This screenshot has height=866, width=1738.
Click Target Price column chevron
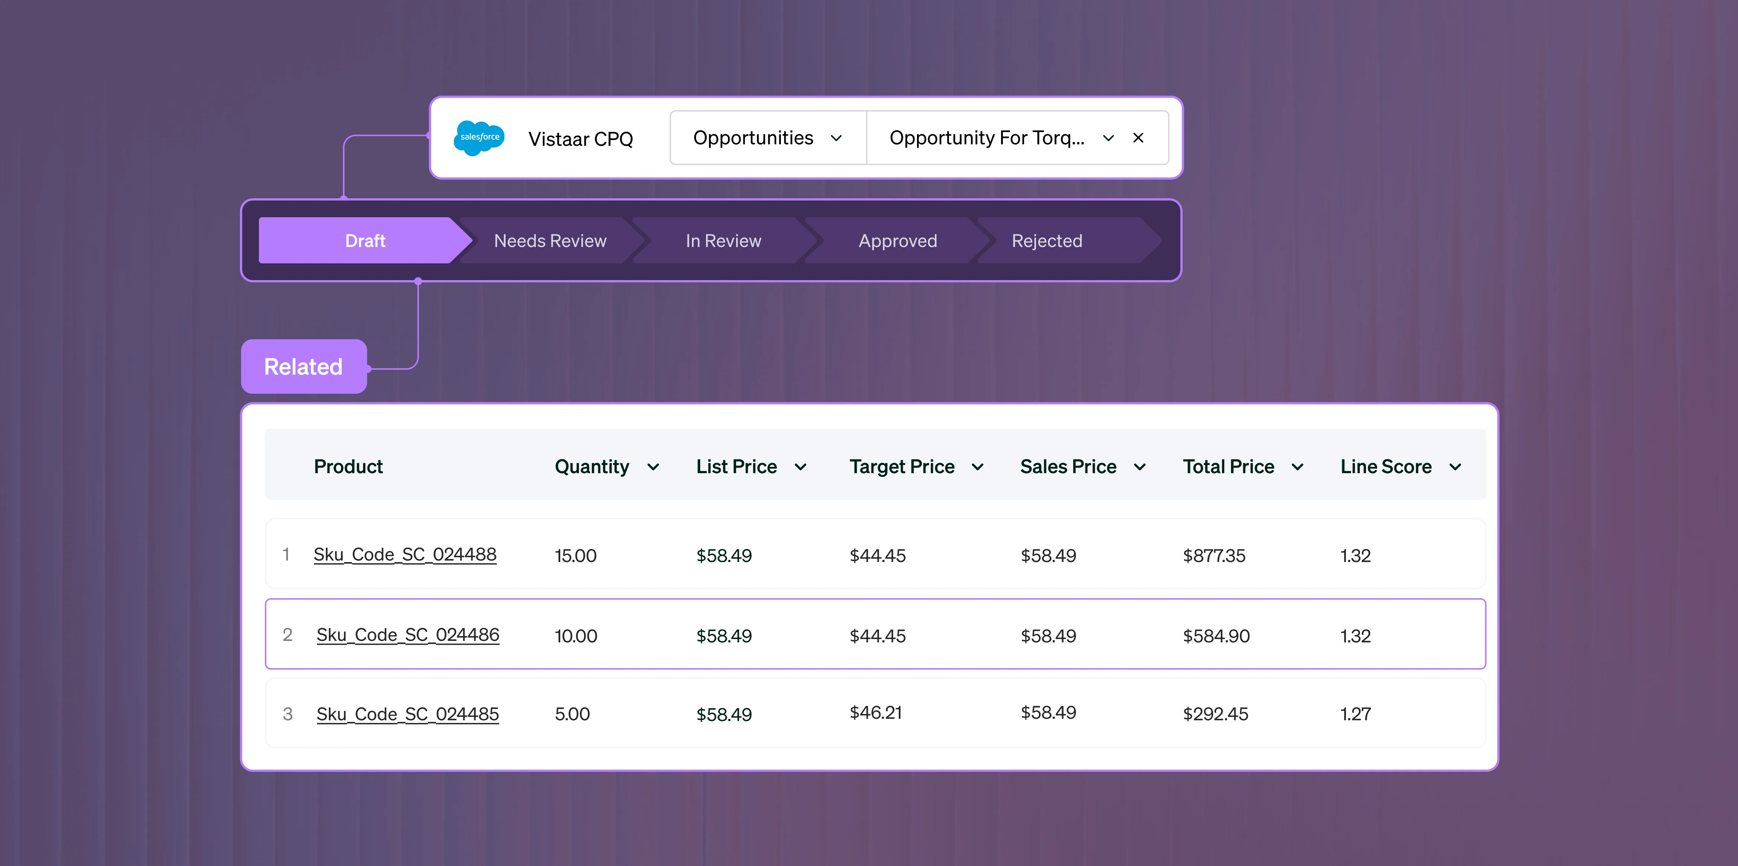tap(978, 467)
